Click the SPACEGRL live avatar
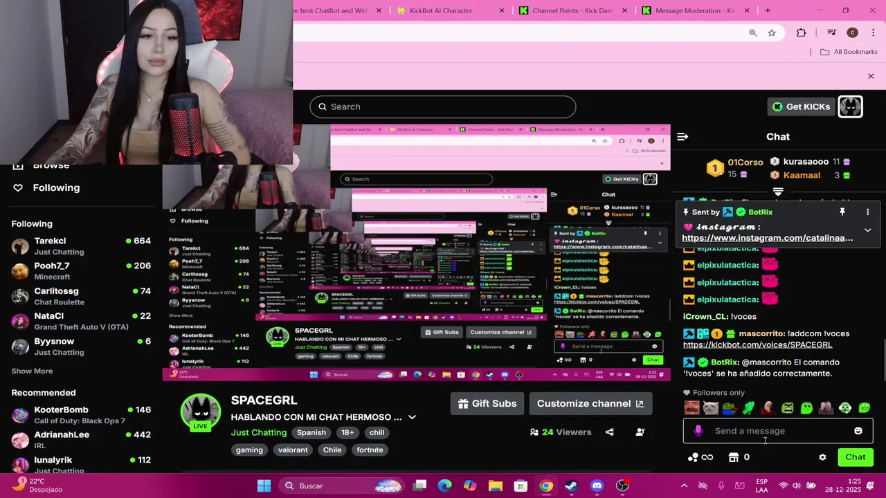886x498 pixels. 201,412
